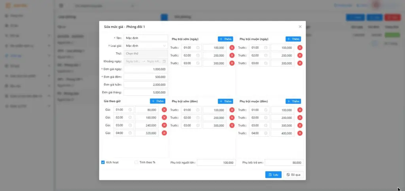Edit the 320,000 price in Giá theo giờ

[147, 133]
